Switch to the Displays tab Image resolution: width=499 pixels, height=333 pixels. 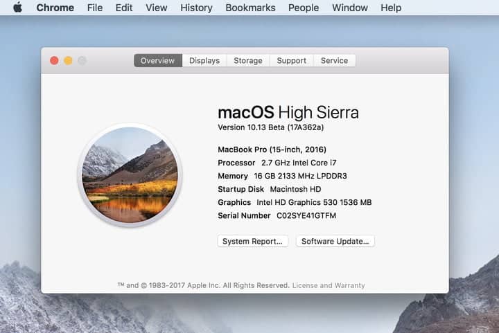(x=204, y=60)
